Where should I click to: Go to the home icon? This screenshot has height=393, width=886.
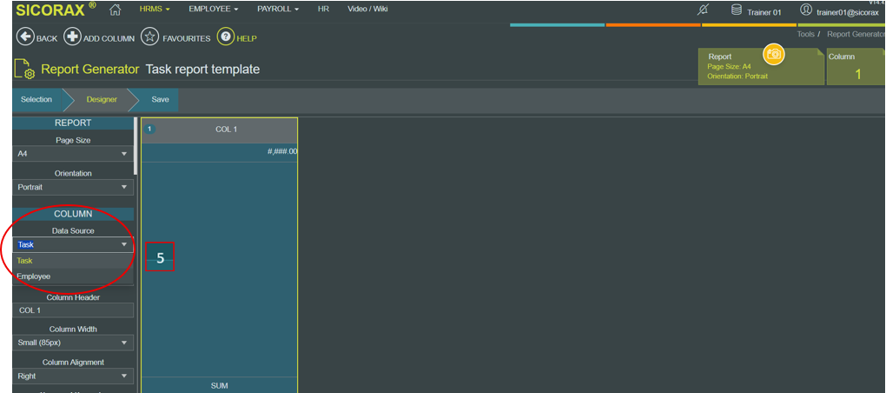[x=116, y=10]
